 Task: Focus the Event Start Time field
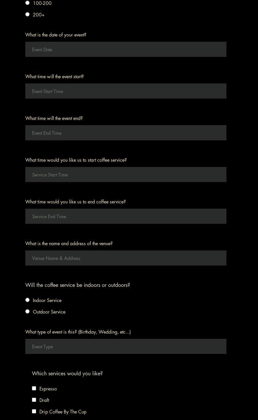[x=126, y=91]
